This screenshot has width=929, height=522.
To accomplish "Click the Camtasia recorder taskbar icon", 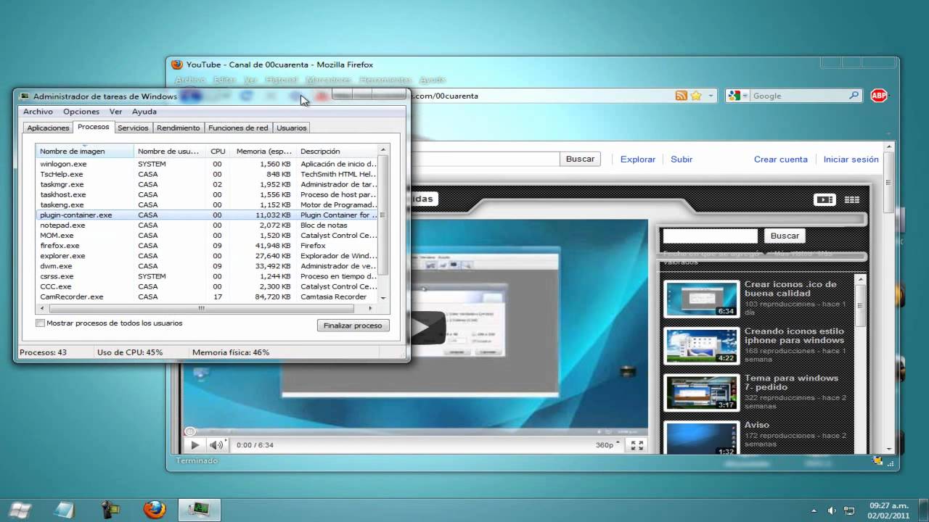I will (110, 510).
